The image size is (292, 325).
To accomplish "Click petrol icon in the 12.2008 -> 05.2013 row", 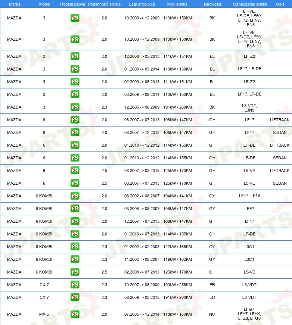I will pos(75,56).
